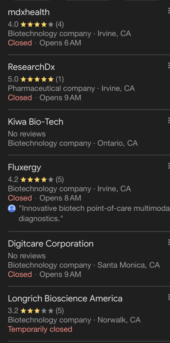Open more options for mdxhealth

click(x=169, y=11)
